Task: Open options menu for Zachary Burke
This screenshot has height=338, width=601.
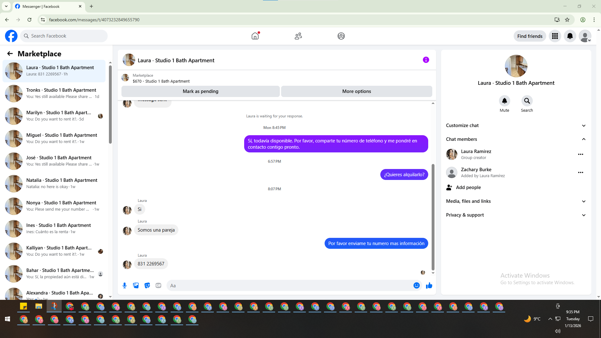Action: click(580, 172)
